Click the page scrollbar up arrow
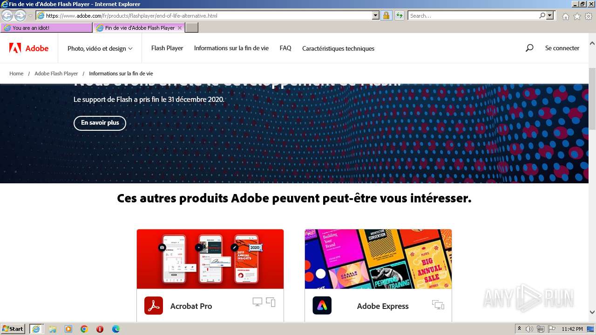This screenshot has width=596, height=335. [x=592, y=43]
